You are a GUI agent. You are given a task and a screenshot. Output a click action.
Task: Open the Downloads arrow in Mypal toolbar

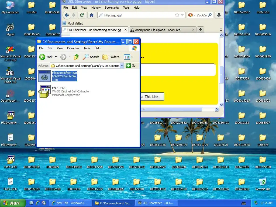219,15
